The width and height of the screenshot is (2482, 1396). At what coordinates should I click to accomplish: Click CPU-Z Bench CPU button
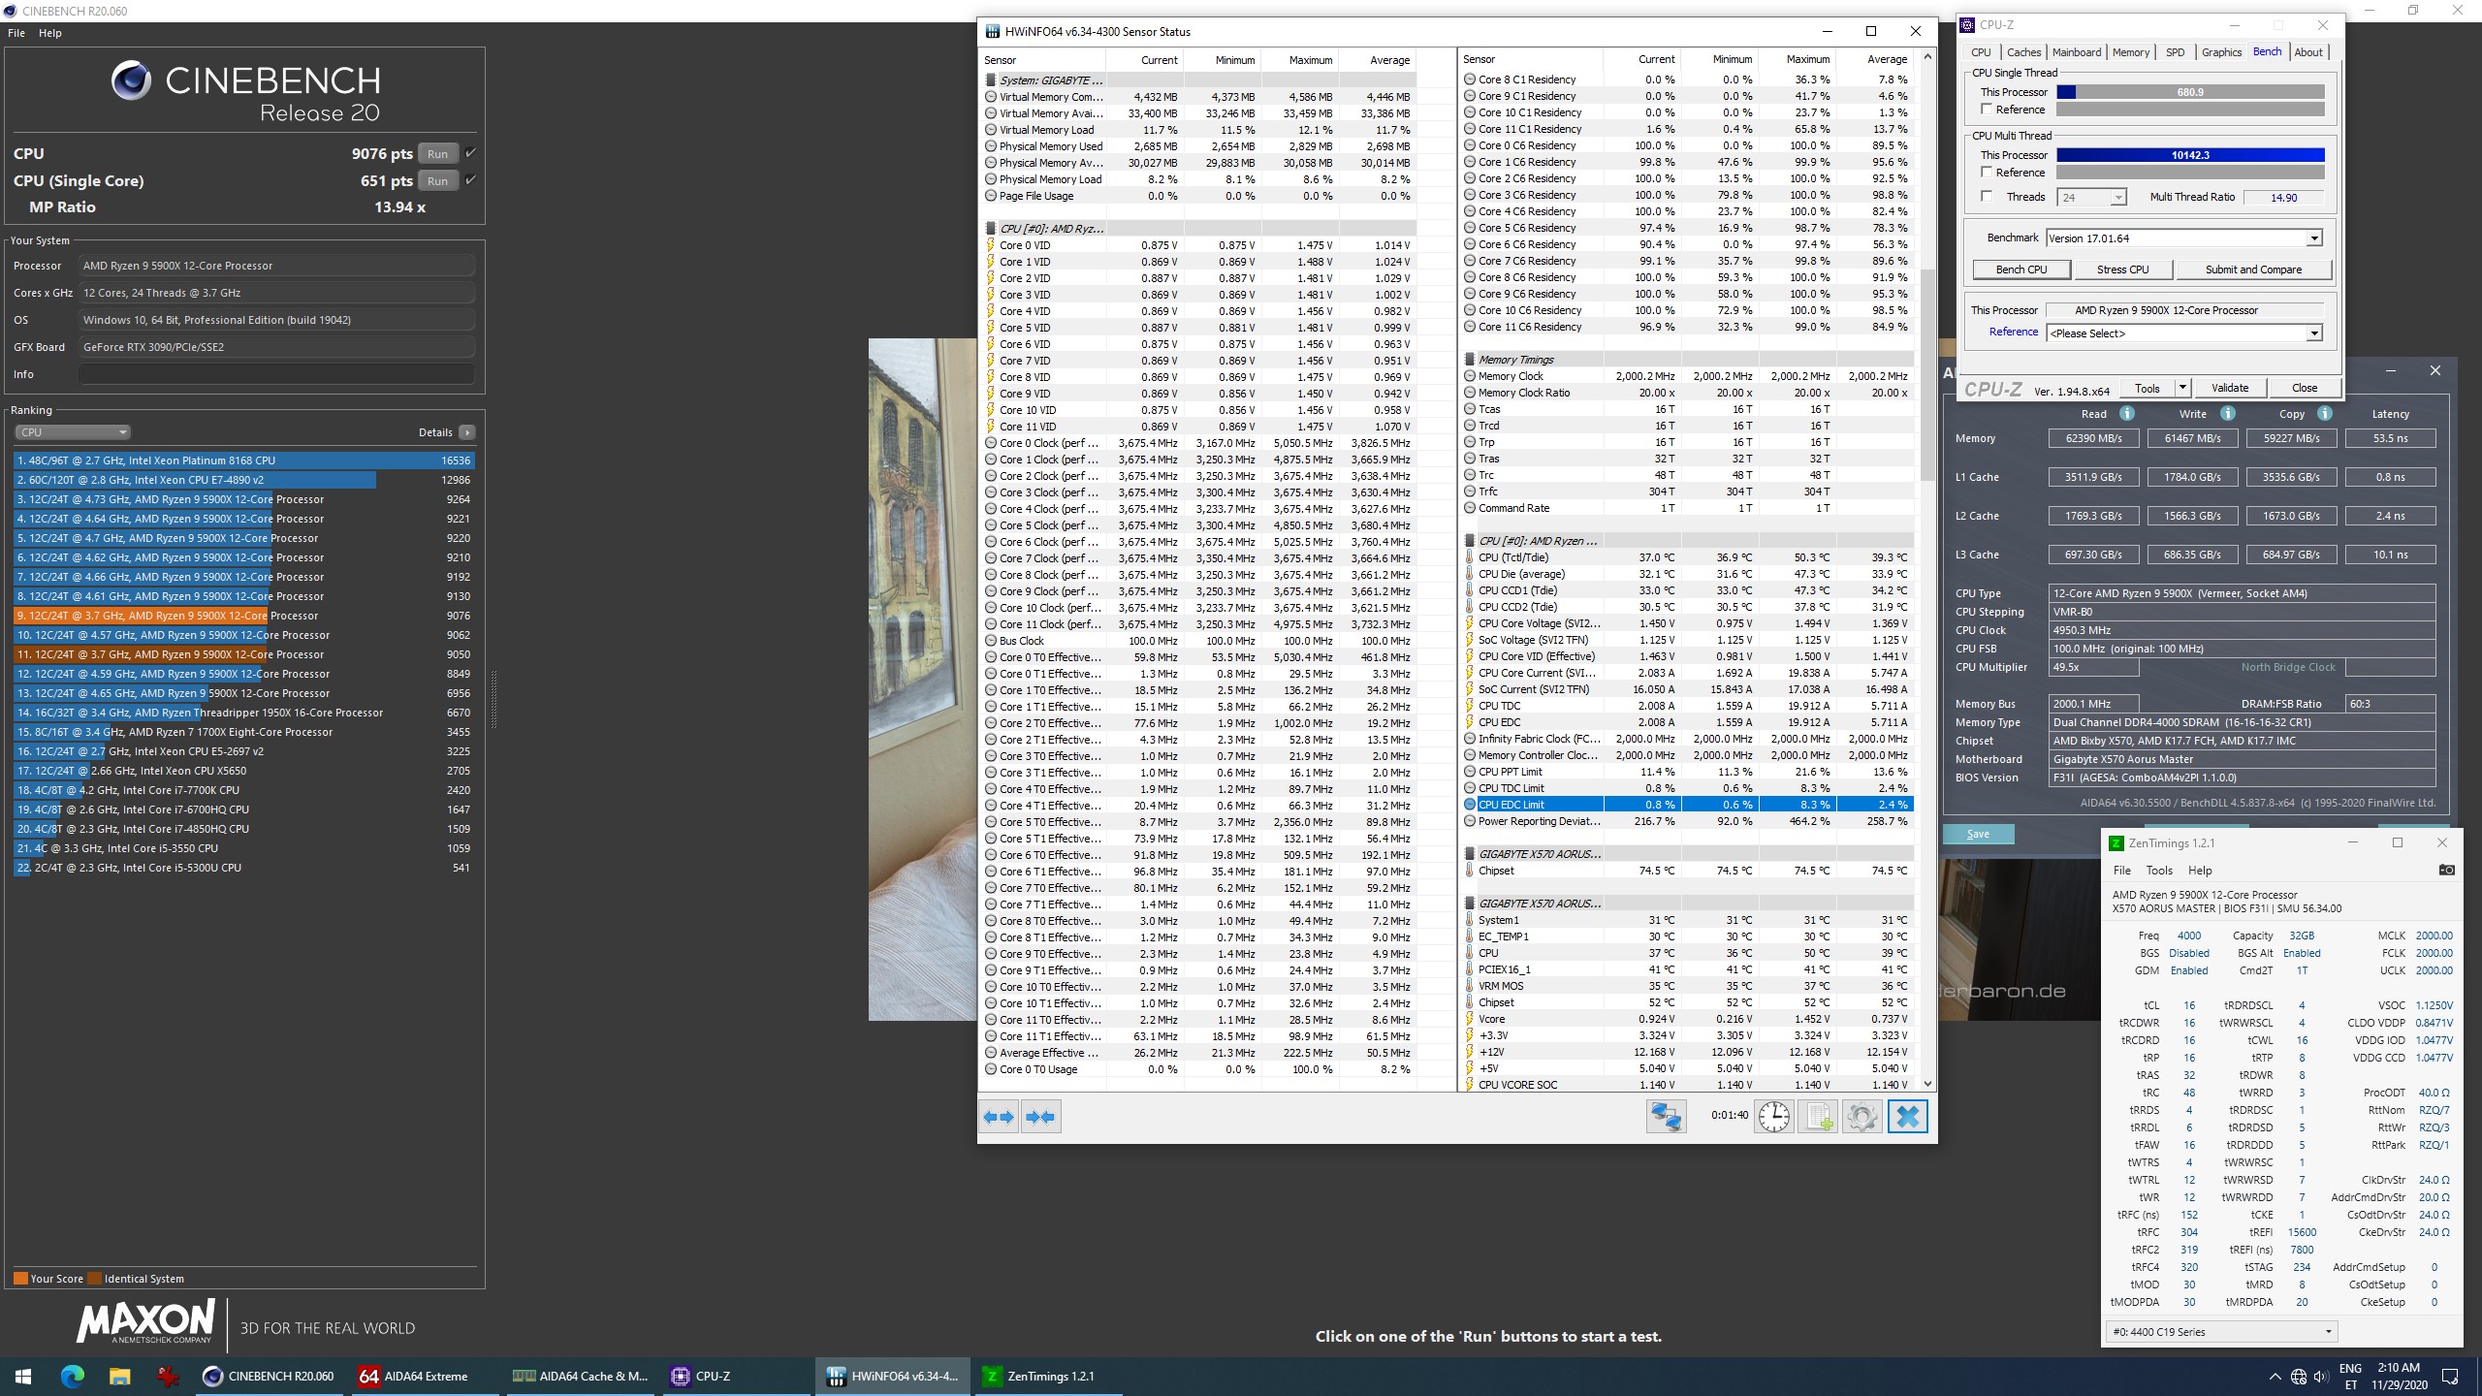tap(2021, 270)
